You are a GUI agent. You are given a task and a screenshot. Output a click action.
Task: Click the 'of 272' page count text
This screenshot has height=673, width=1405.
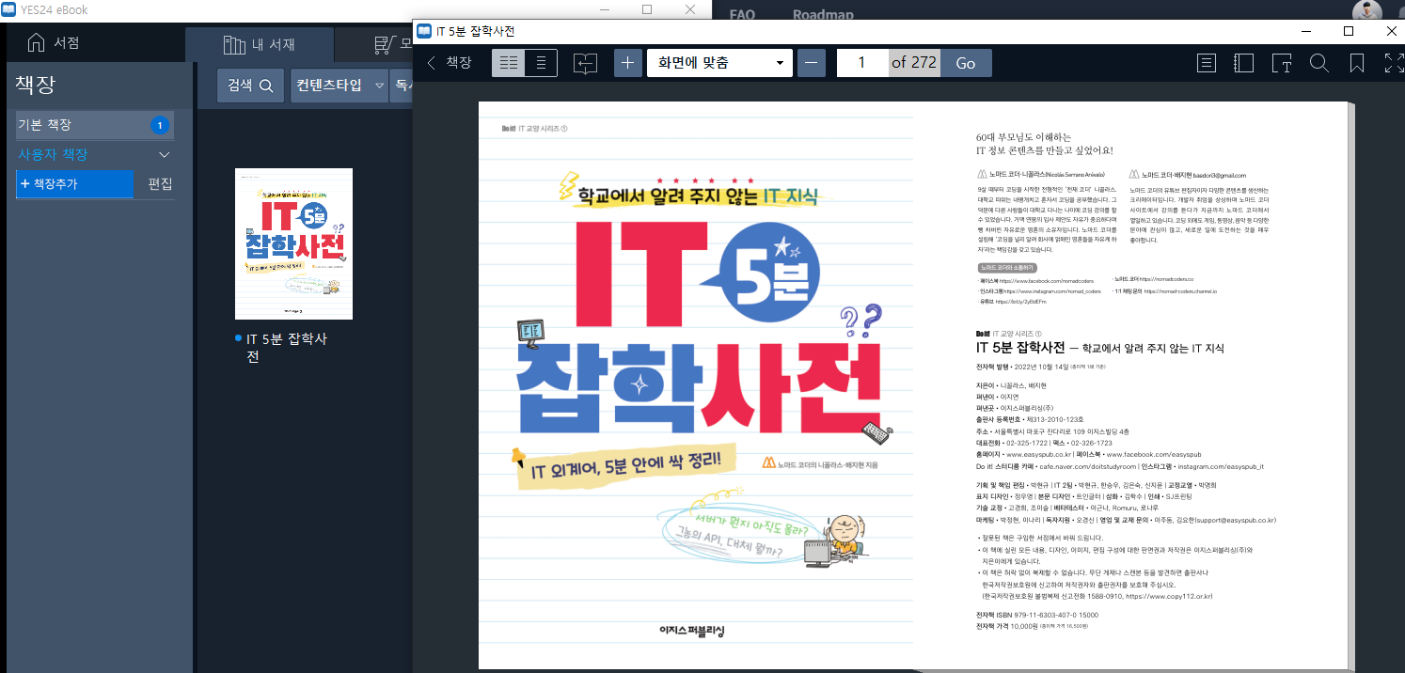914,63
